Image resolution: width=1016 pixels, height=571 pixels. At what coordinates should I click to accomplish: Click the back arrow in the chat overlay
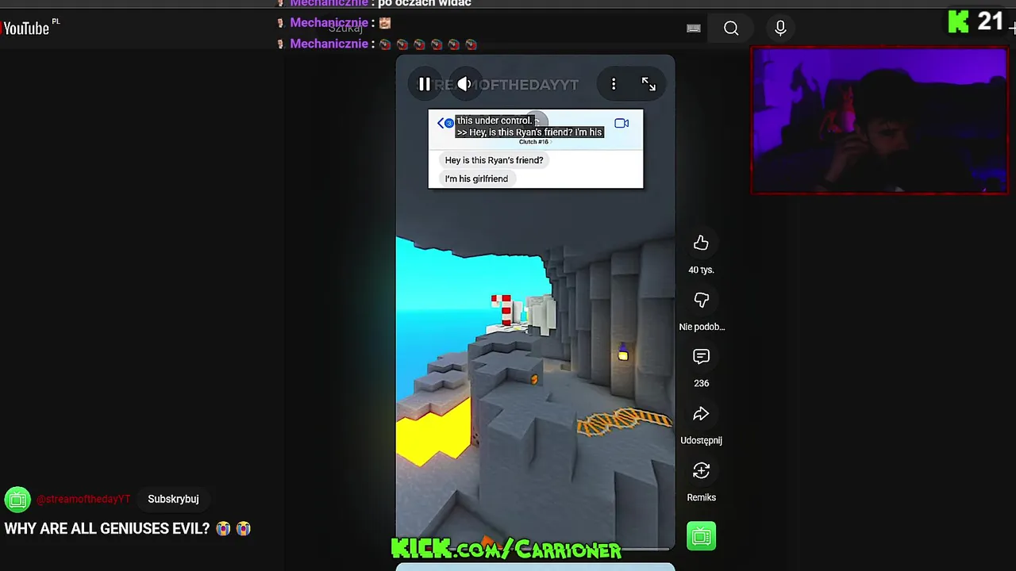point(441,123)
